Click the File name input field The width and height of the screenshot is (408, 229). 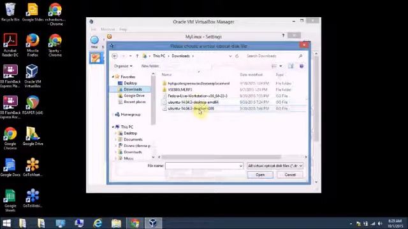[201, 166]
